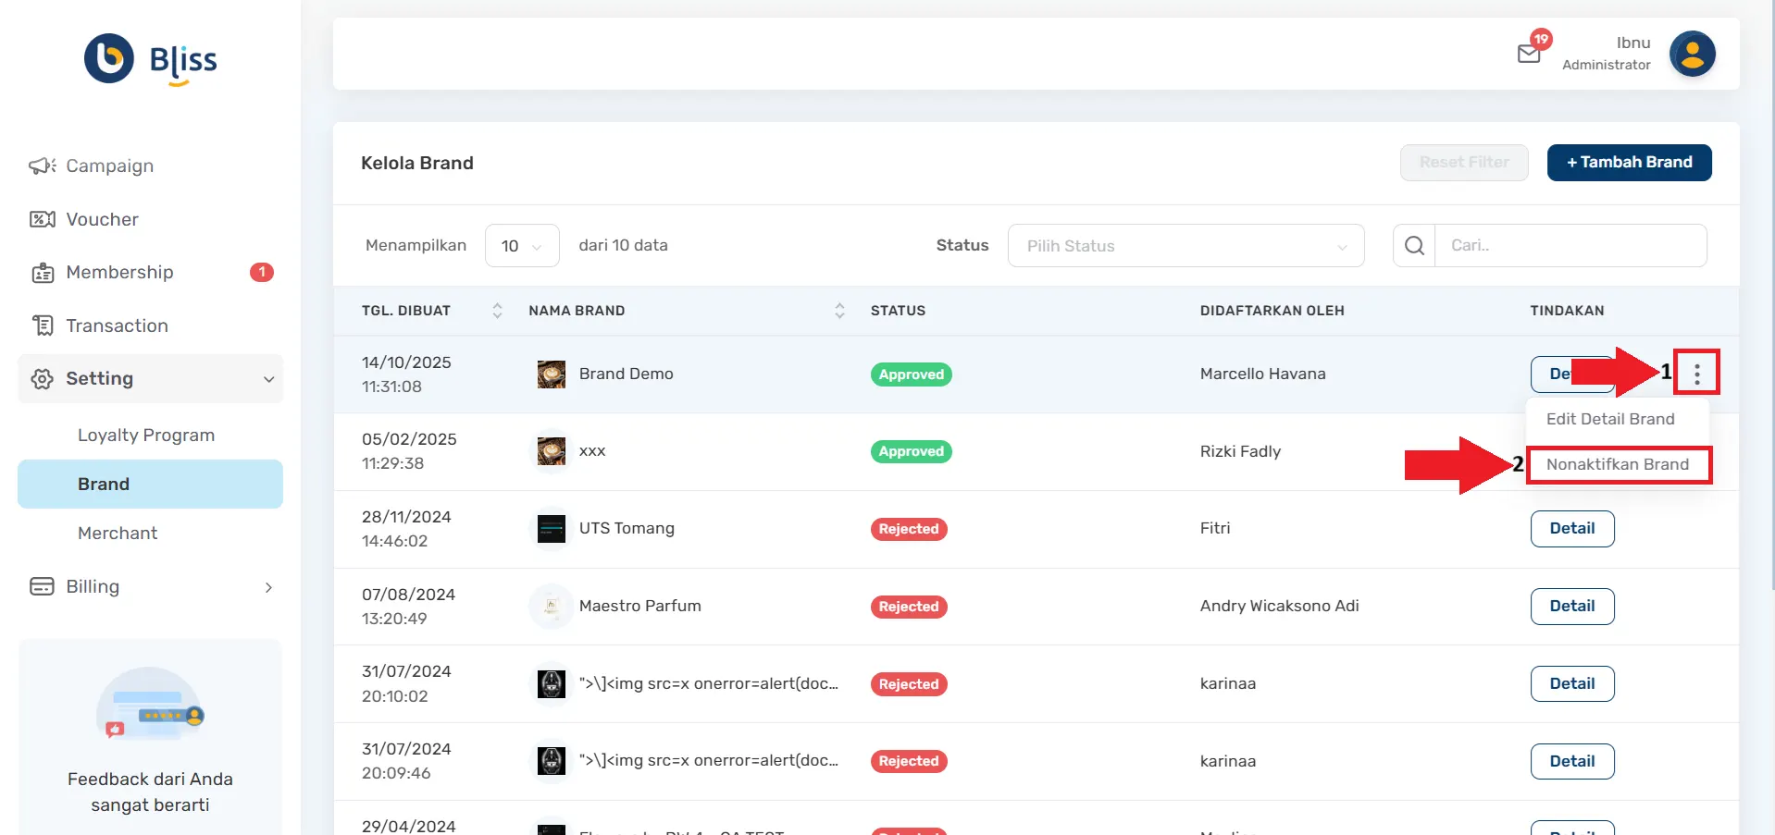Sort by Tgl. Dibuat column arrows

click(497, 311)
